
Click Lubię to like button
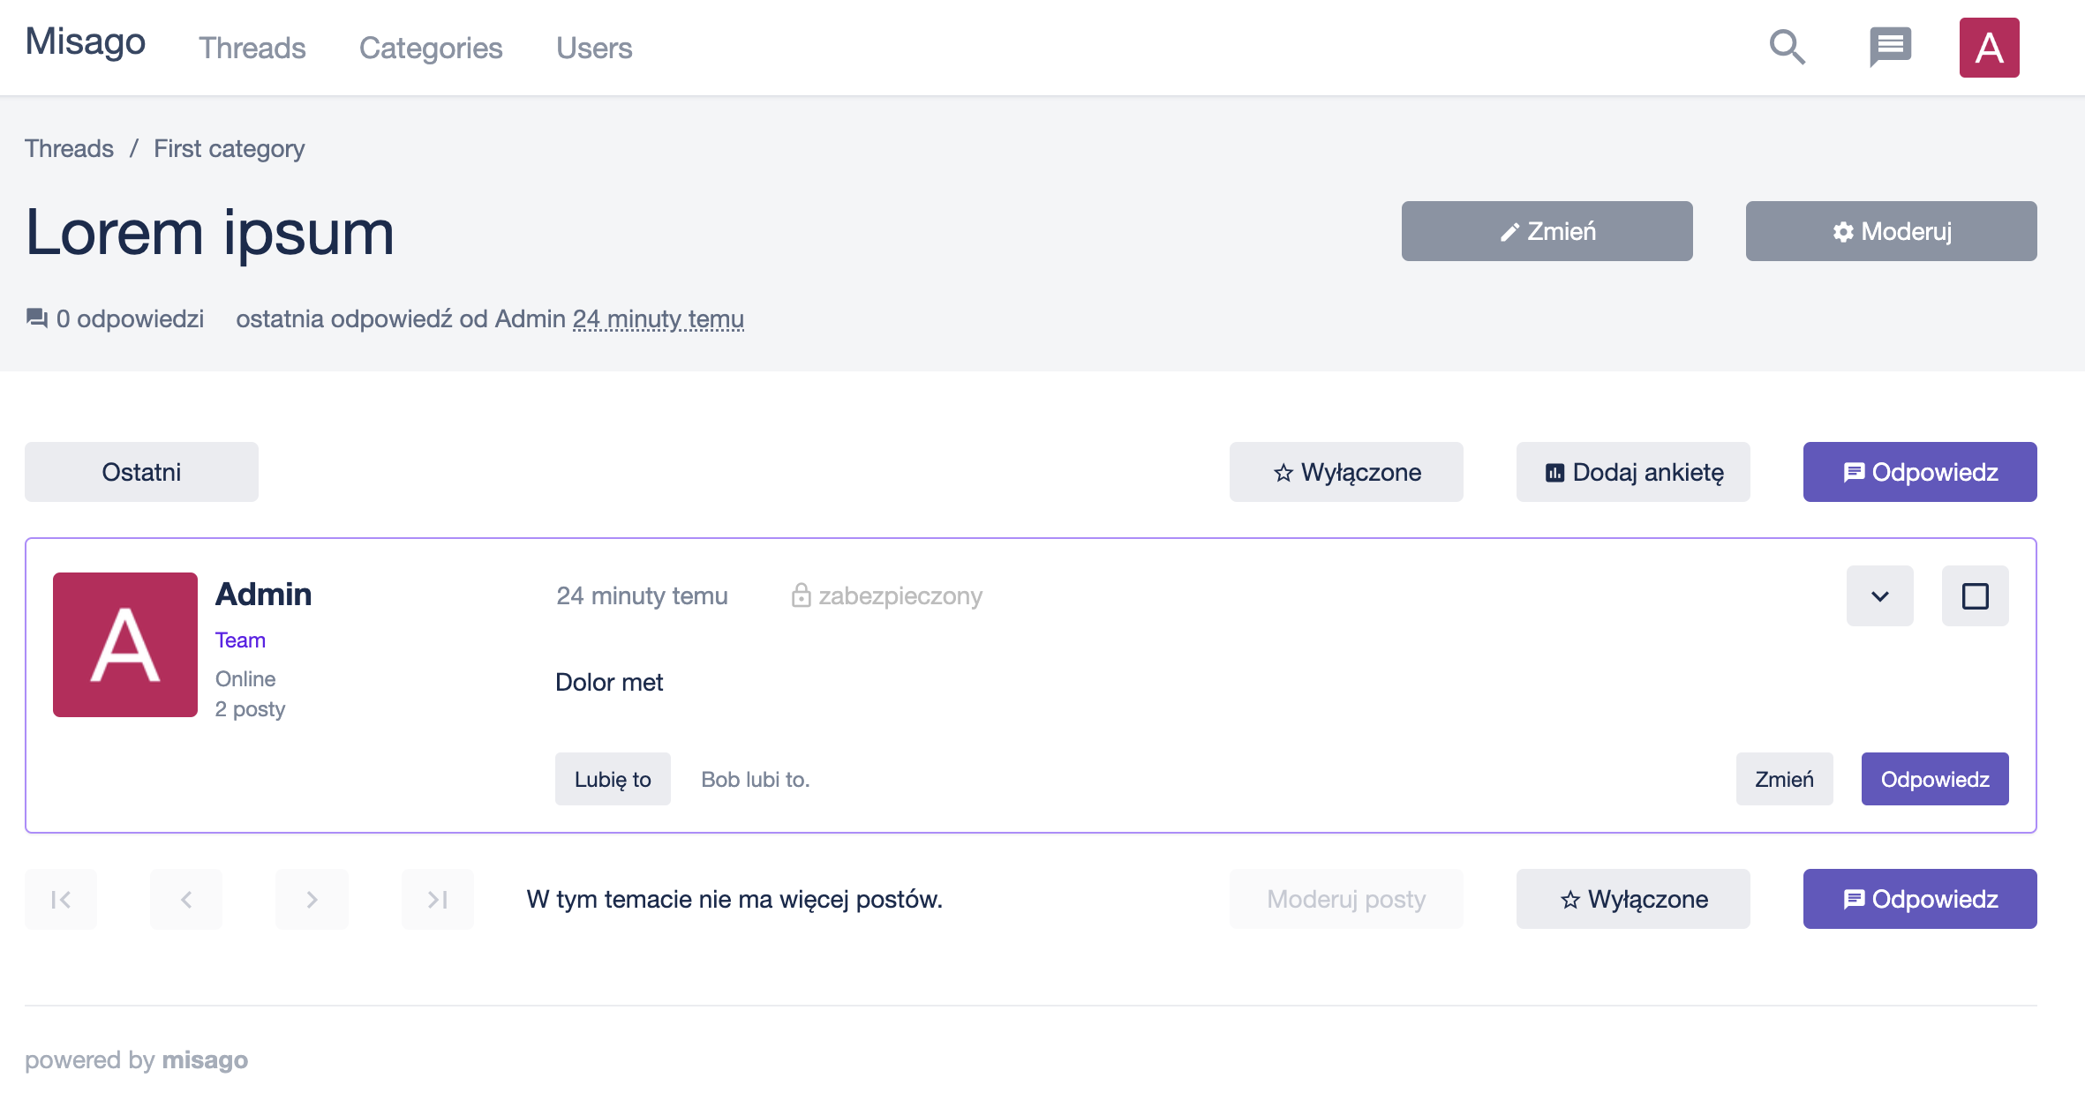(613, 779)
